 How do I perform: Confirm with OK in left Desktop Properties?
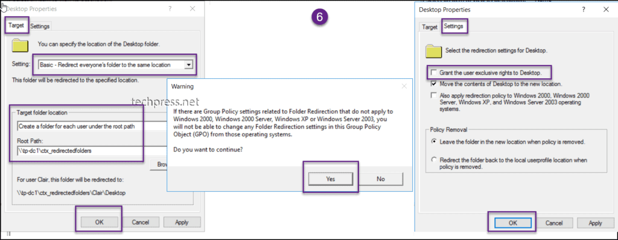[x=100, y=223]
